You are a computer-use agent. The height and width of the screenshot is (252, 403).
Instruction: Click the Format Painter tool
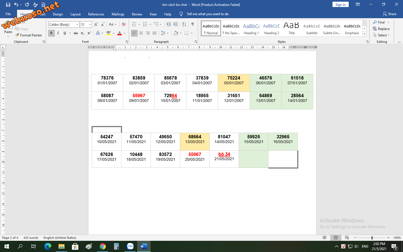point(29,35)
